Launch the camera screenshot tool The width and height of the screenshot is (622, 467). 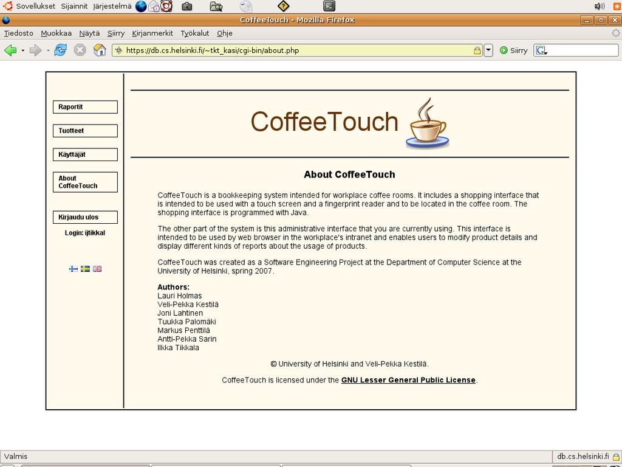[x=187, y=6]
